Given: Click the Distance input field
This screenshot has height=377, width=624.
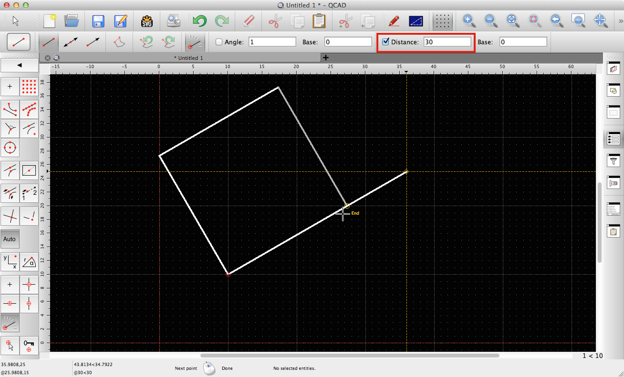Looking at the screenshot, I should point(447,42).
